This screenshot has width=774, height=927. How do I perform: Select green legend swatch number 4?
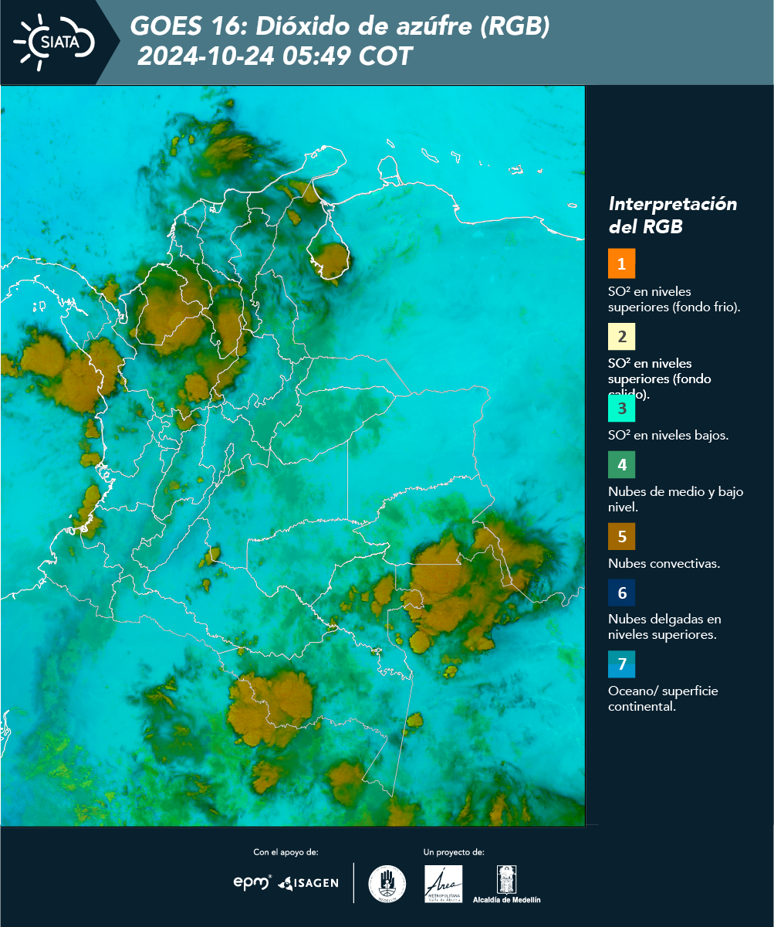tap(621, 465)
